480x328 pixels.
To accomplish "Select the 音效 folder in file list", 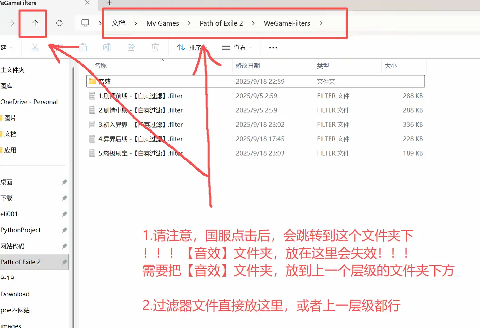I will click(x=104, y=81).
